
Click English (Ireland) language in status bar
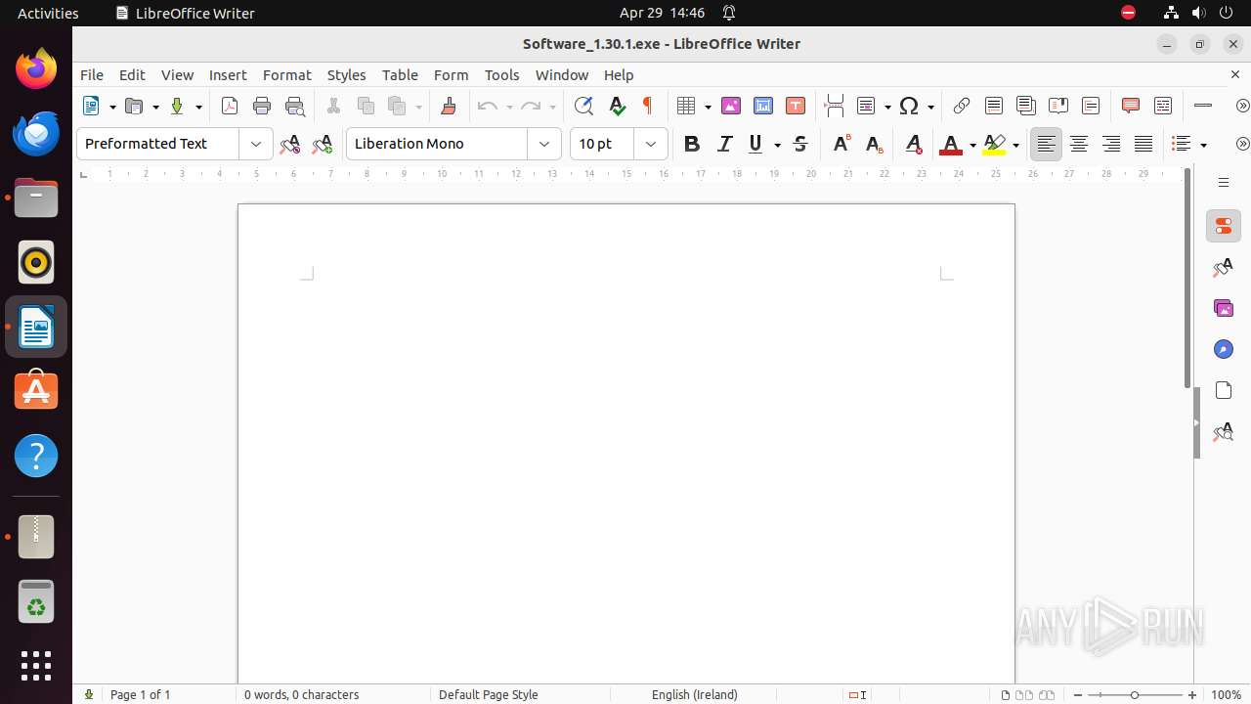(x=695, y=694)
